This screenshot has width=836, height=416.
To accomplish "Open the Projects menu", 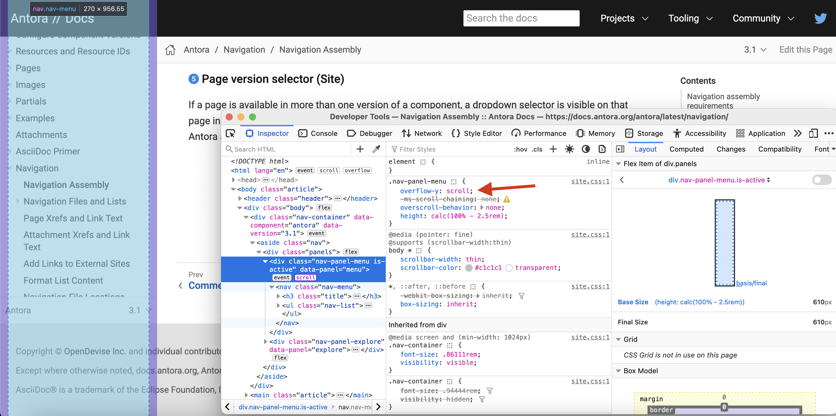I will point(624,18).
